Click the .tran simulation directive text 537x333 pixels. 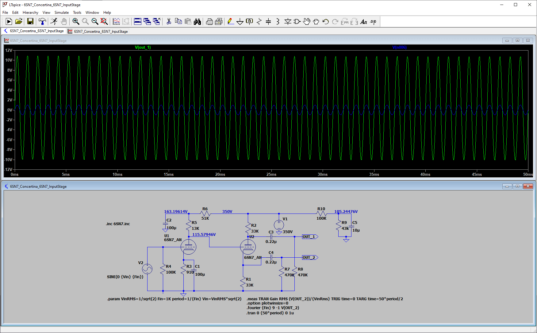pyautogui.click(x=270, y=313)
